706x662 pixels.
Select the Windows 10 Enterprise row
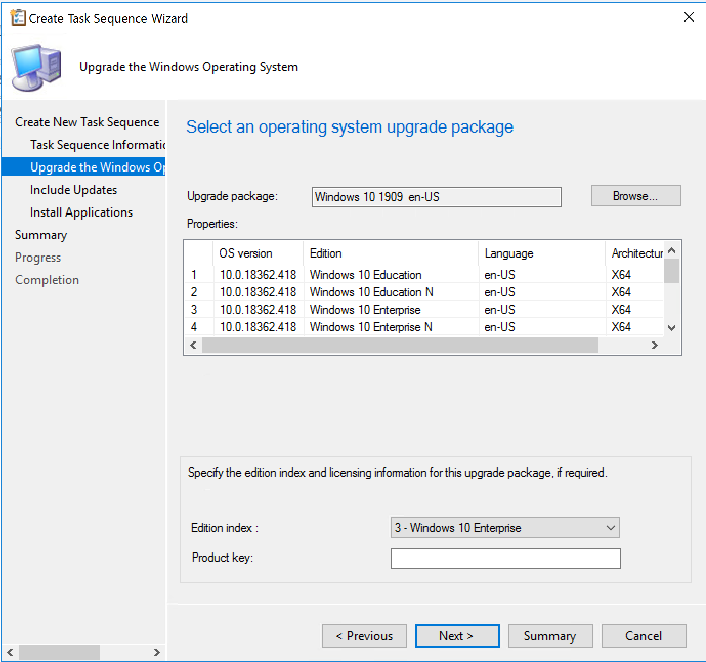(x=424, y=310)
